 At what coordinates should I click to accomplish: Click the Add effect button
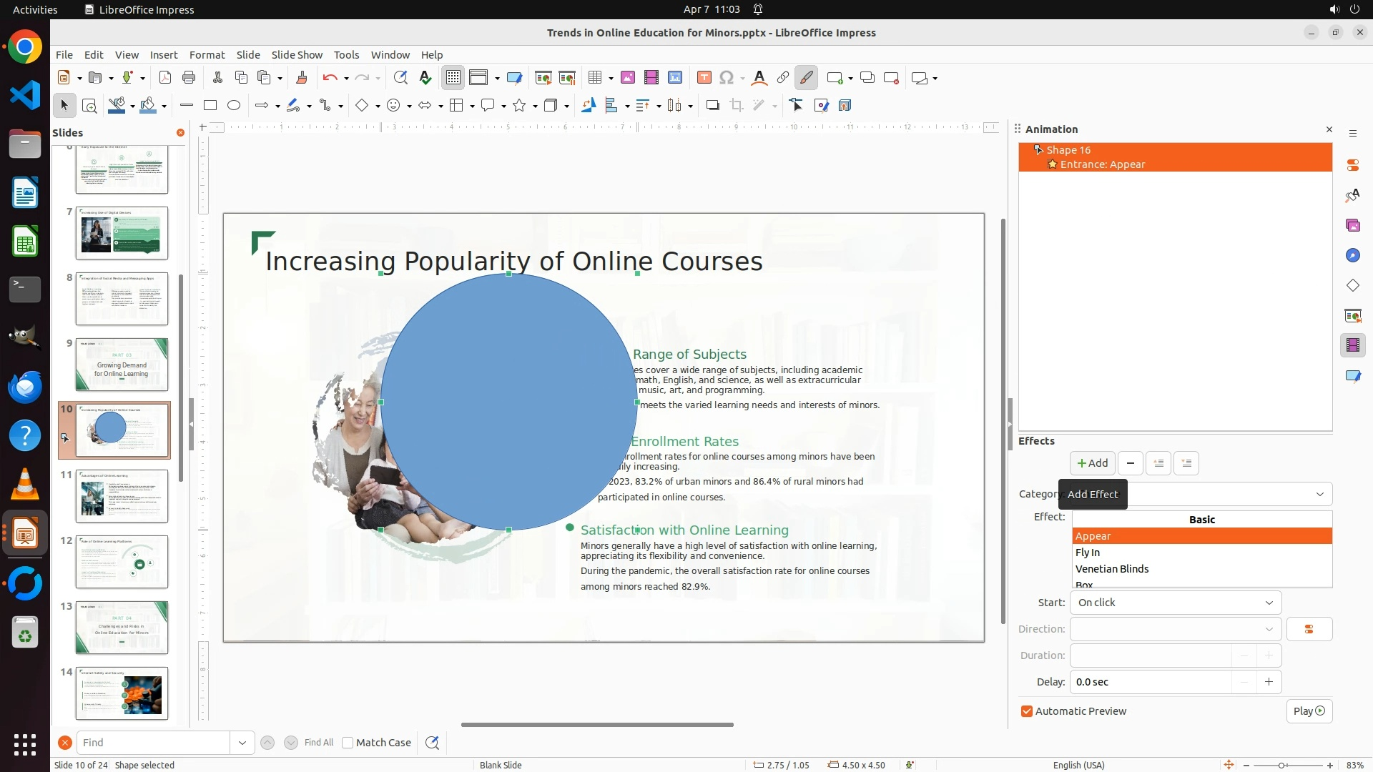(1092, 463)
